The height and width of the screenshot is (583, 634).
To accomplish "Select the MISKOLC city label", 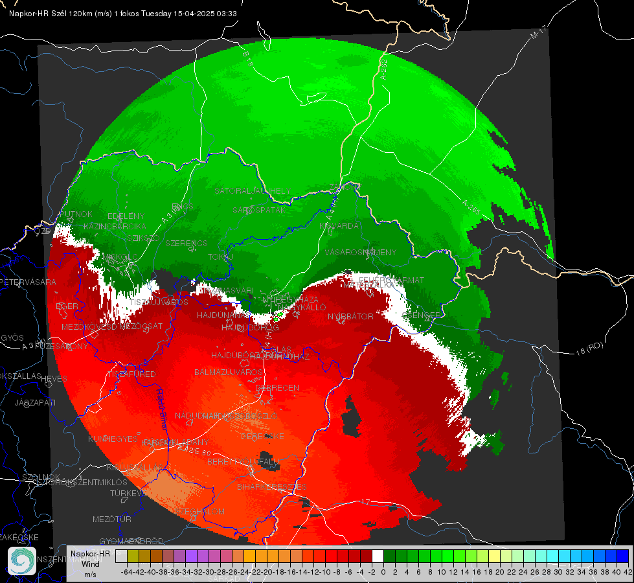I will 120,257.
